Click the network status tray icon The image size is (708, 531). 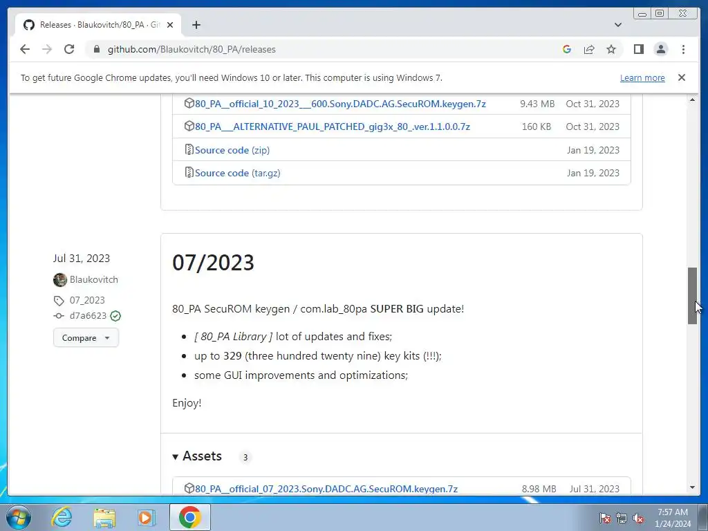click(x=622, y=519)
